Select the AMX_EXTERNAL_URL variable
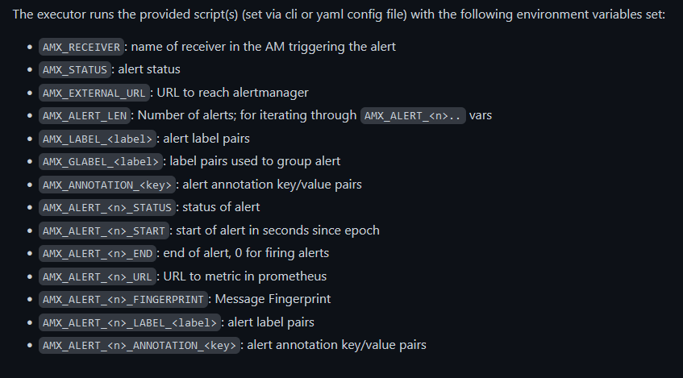 [96, 93]
